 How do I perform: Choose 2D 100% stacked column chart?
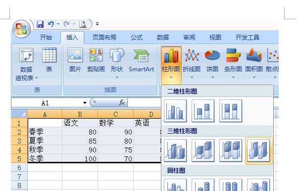pos(231,111)
